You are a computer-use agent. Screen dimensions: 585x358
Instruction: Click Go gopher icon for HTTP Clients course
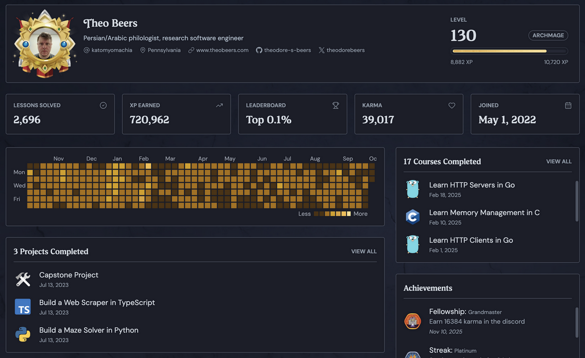tap(413, 244)
